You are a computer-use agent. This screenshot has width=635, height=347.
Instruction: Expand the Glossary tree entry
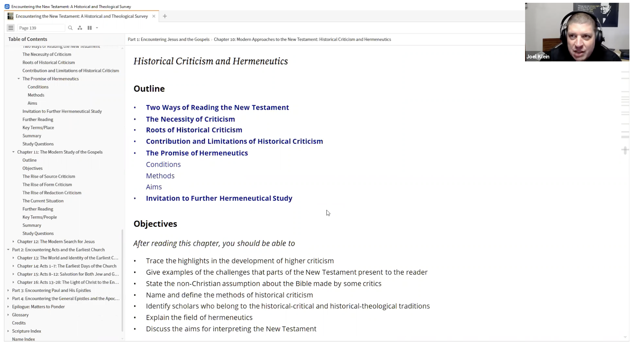pos(8,315)
